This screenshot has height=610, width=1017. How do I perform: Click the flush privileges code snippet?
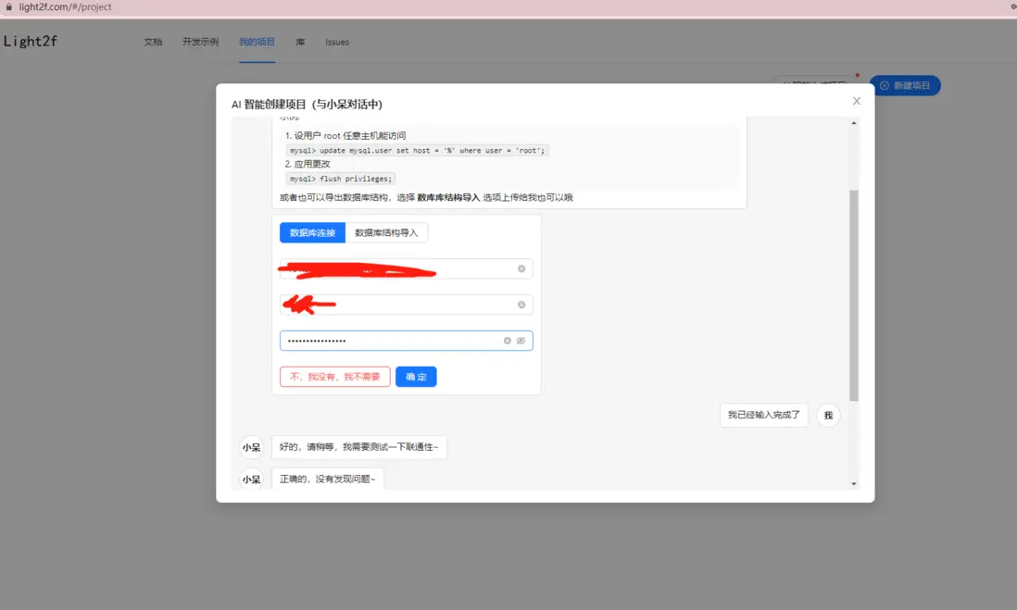pyautogui.click(x=341, y=179)
